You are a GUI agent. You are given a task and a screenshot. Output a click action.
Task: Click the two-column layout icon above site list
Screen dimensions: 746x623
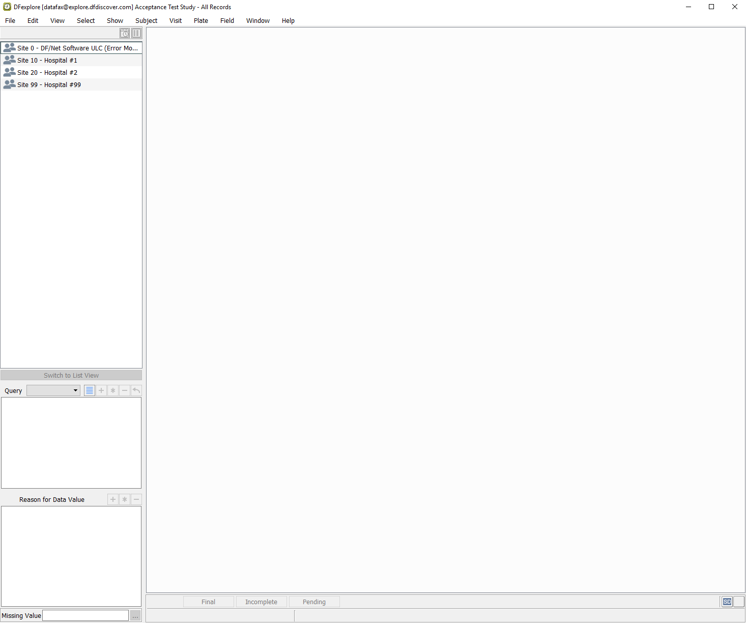[136, 33]
